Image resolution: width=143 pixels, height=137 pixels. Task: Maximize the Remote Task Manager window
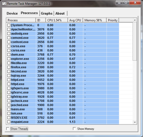126,3
